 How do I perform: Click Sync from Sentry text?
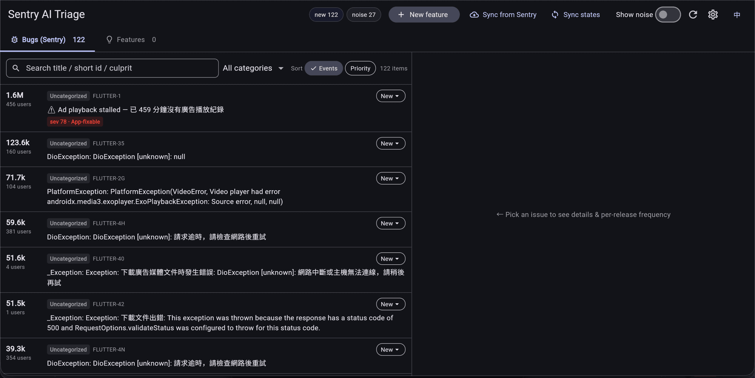coord(509,15)
